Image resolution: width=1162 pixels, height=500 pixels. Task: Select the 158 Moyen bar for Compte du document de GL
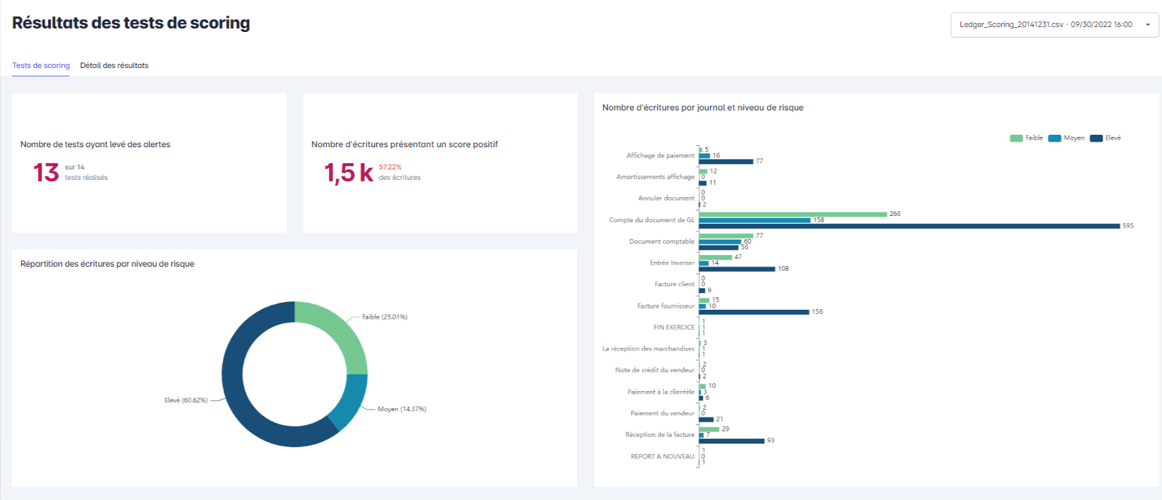pos(755,220)
